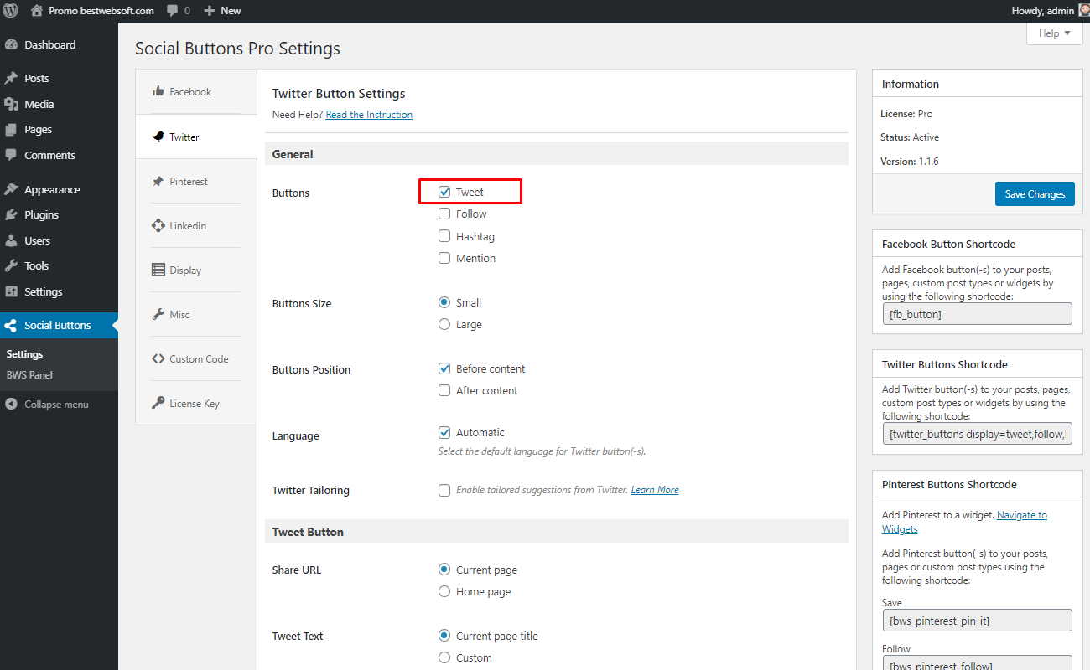Click the Tools wrench icon

point(11,266)
